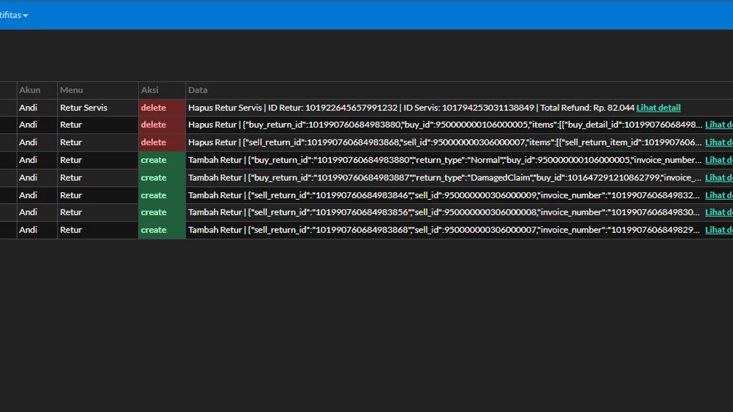The image size is (733, 412).
Task: Select Tambah Retur DamagedClaim data text
Action: [x=445, y=177]
